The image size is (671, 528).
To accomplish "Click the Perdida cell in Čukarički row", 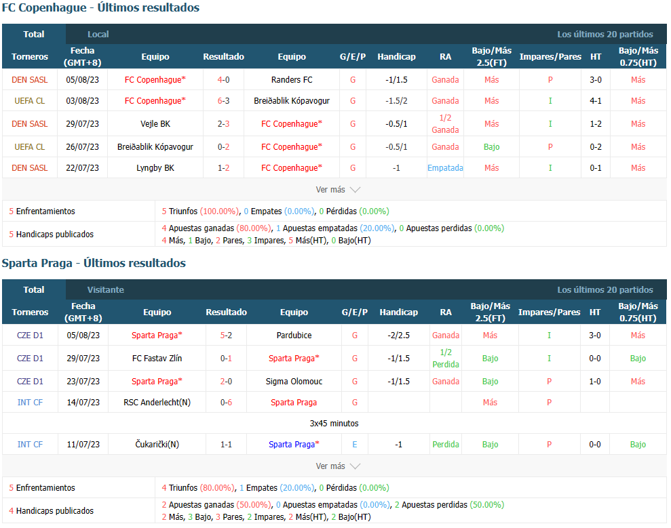I will coord(446,445).
